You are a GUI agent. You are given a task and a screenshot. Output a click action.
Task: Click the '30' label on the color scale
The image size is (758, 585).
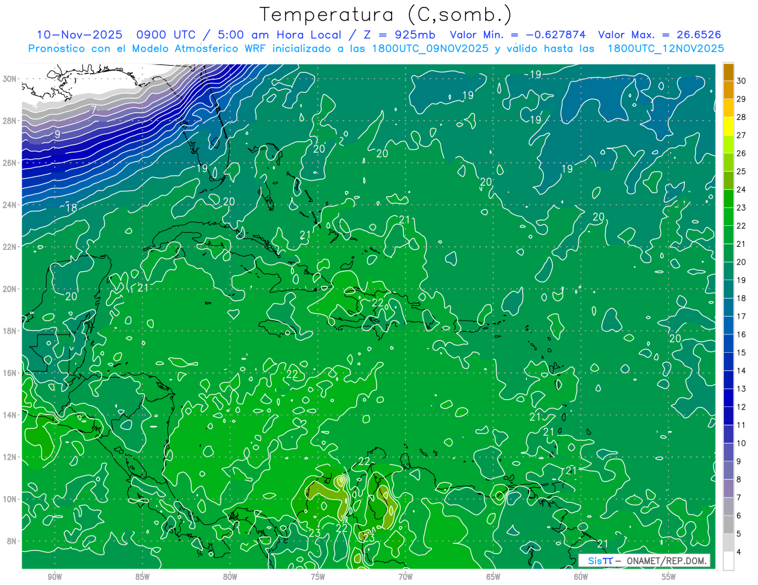[x=741, y=81]
